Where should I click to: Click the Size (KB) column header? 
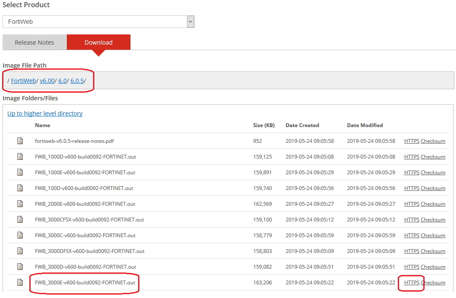pos(264,125)
